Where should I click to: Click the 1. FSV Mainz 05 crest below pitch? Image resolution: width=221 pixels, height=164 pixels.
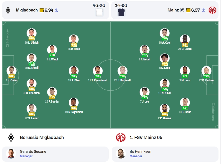coord(121,138)
